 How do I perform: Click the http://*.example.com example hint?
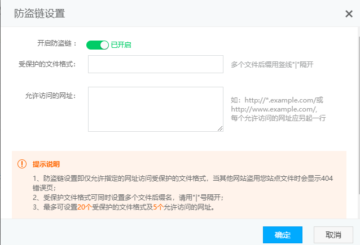coord(276,100)
